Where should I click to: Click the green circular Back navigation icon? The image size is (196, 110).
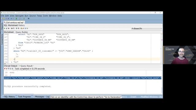16,18
